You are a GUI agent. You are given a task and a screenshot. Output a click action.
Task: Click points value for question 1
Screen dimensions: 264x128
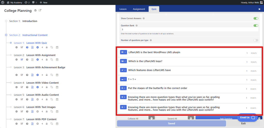pyautogui.click(x=247, y=53)
